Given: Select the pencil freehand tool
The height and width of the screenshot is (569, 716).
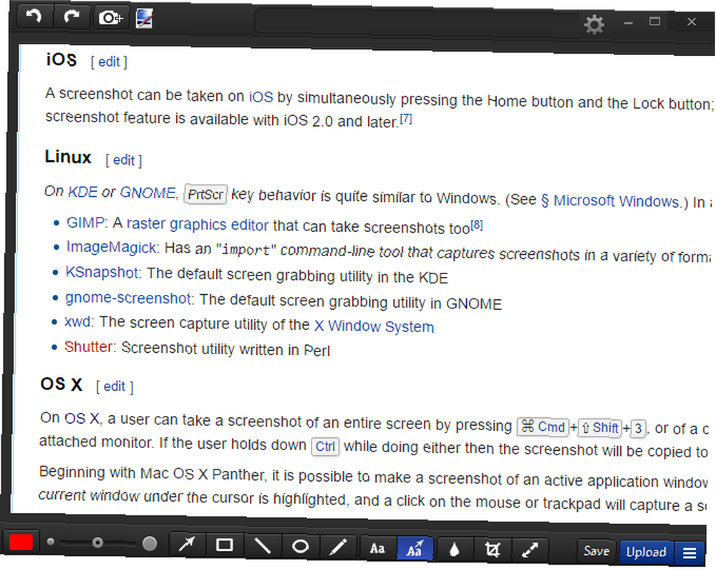Looking at the screenshot, I should 337,547.
